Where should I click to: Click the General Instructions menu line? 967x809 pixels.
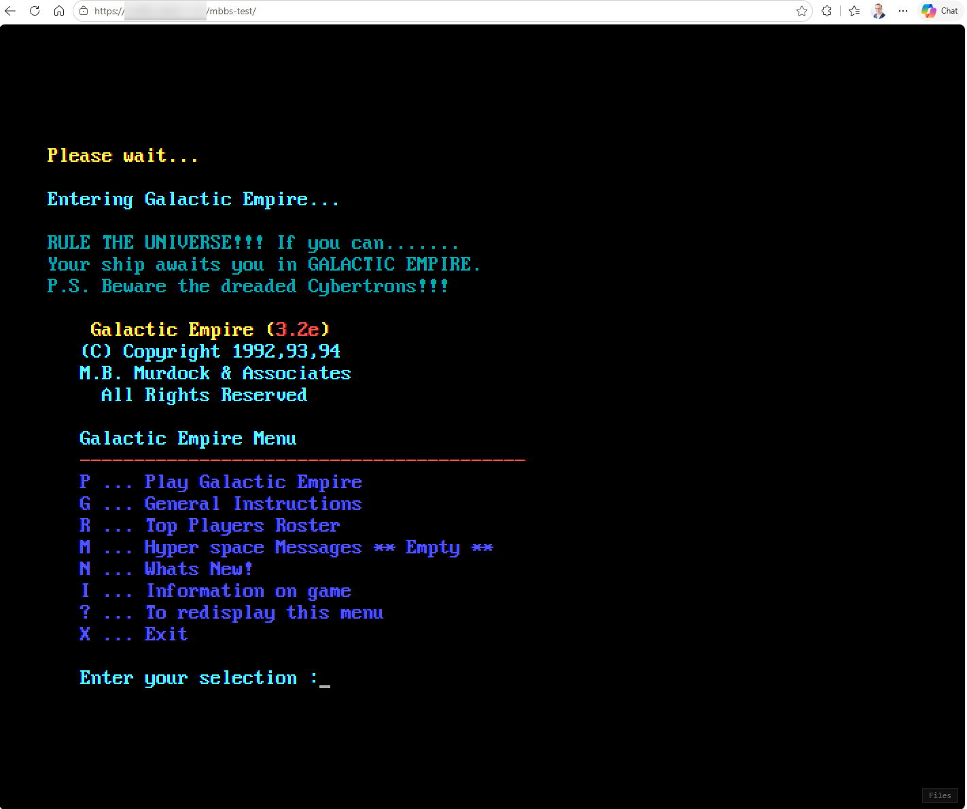point(221,504)
